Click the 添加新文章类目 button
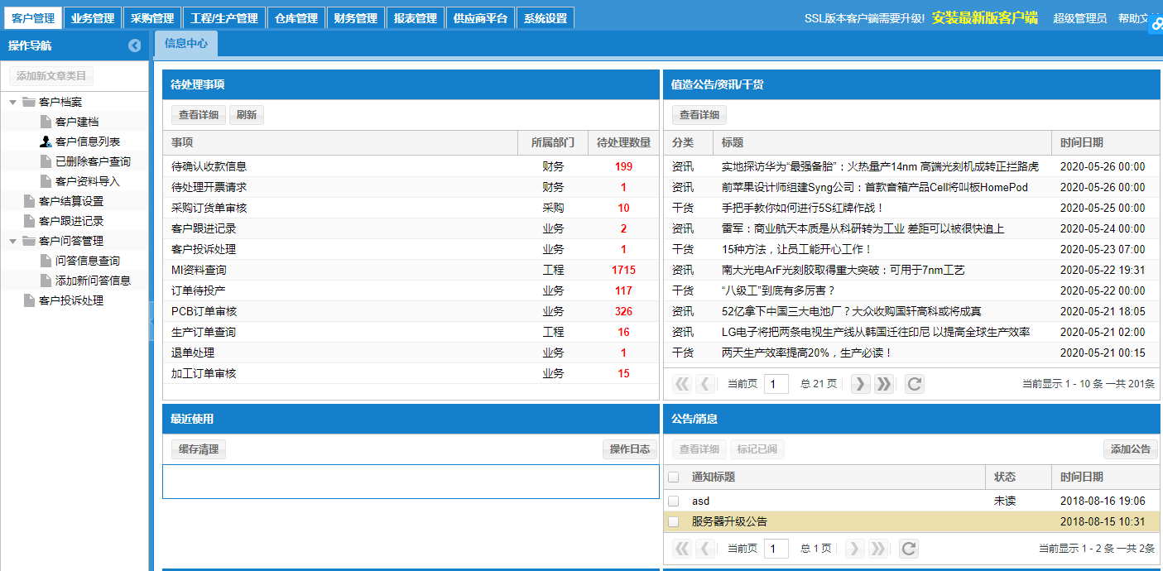1163x571 pixels. (51, 76)
